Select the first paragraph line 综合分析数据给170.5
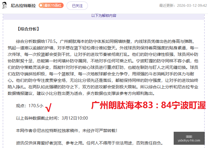 [105, 41]
